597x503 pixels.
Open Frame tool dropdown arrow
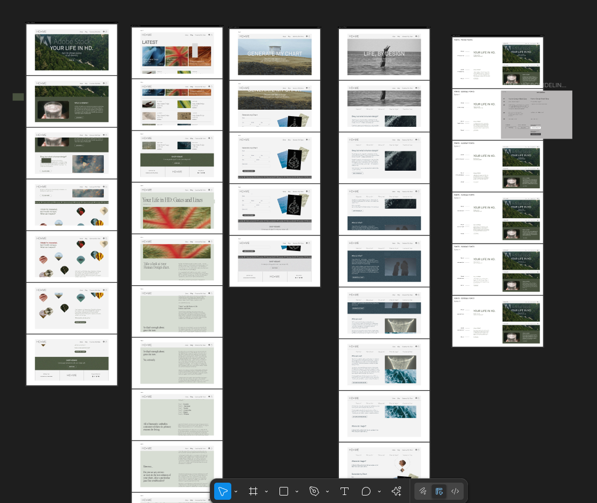(266, 491)
